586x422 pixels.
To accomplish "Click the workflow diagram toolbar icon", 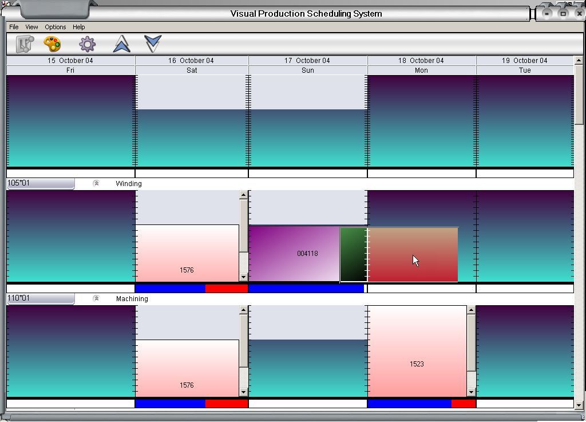I will [x=25, y=44].
